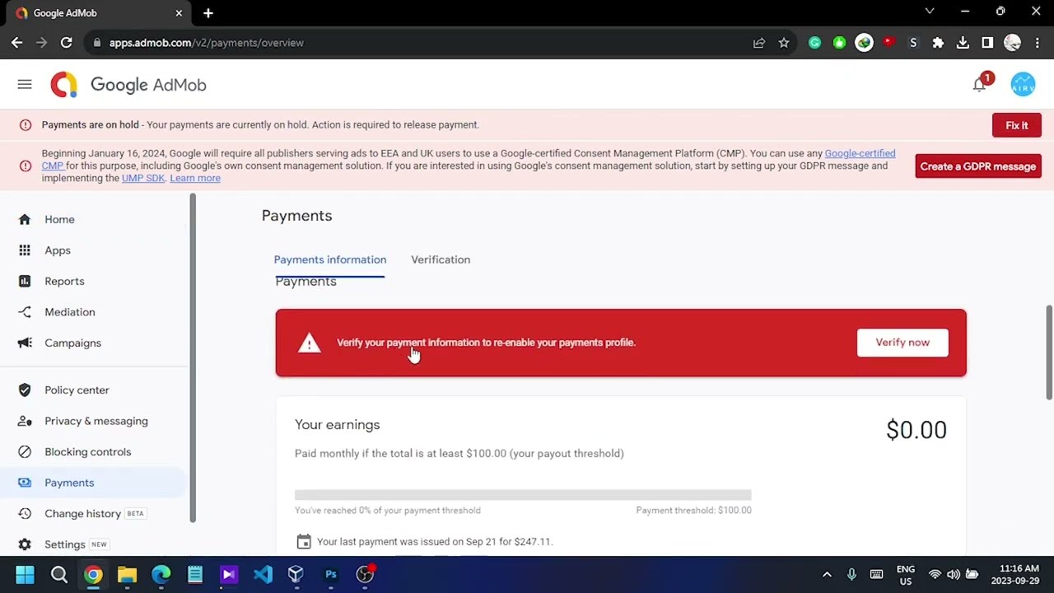Click the payment threshold progress bar
Viewport: 1054px width, 593px height.
pyautogui.click(x=523, y=495)
